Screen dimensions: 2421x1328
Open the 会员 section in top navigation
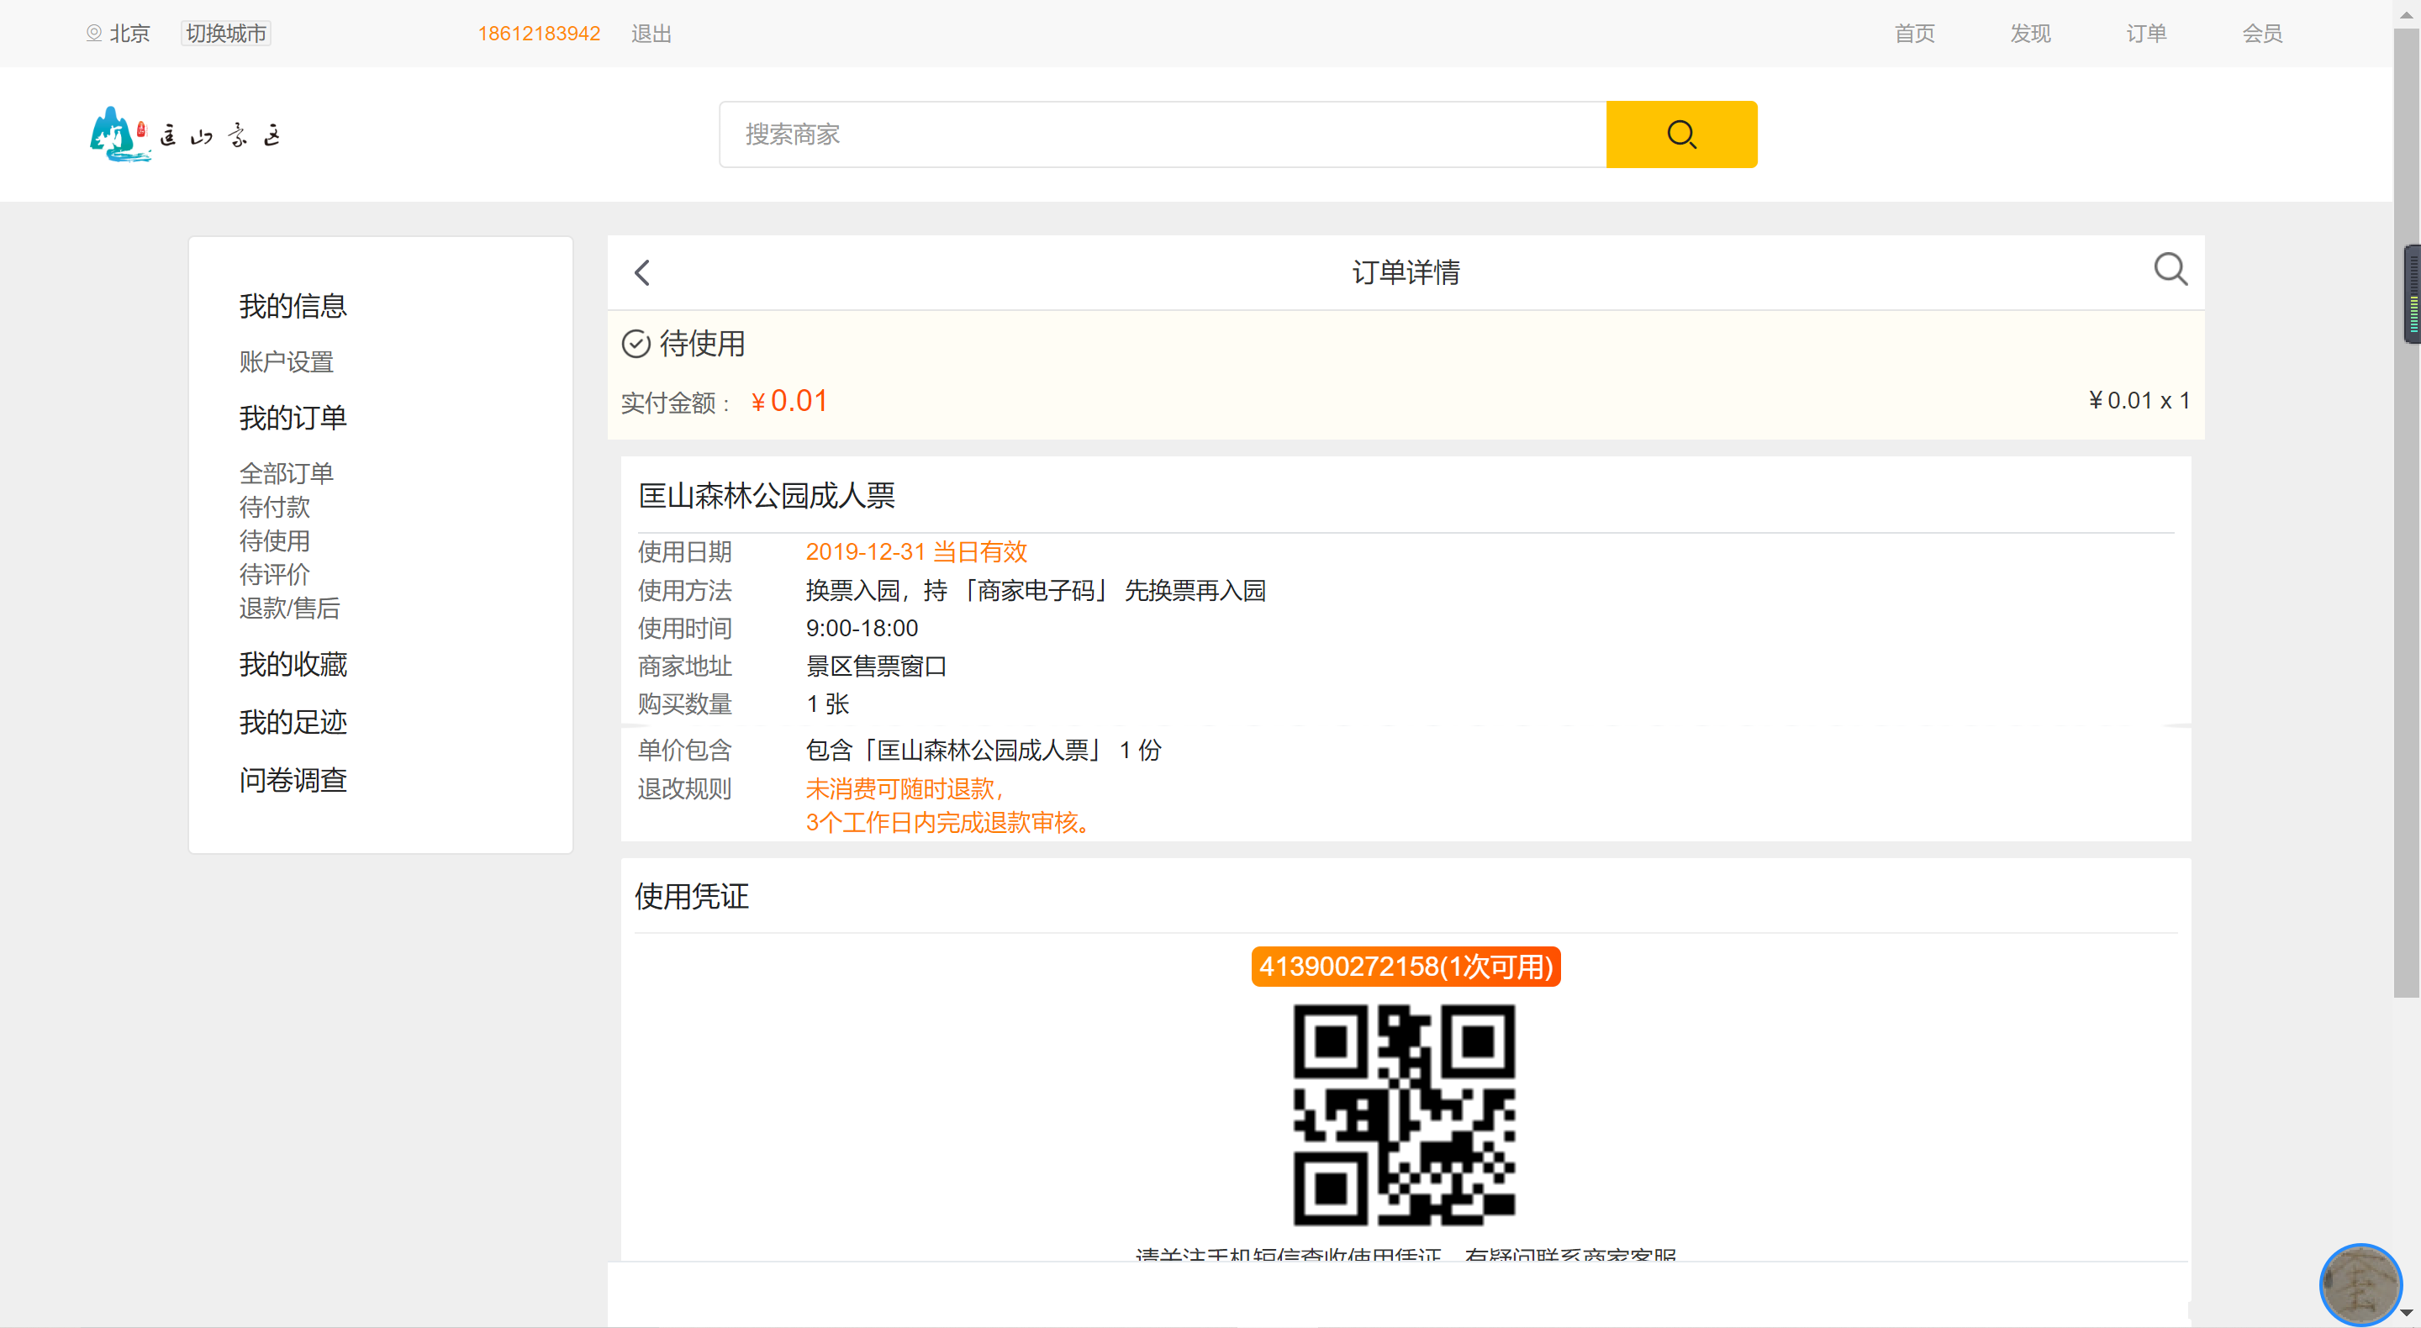(2262, 33)
